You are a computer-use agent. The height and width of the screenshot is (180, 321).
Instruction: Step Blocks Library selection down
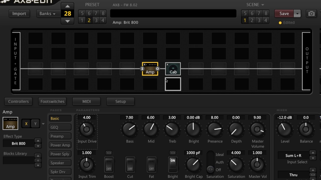tap(38, 165)
